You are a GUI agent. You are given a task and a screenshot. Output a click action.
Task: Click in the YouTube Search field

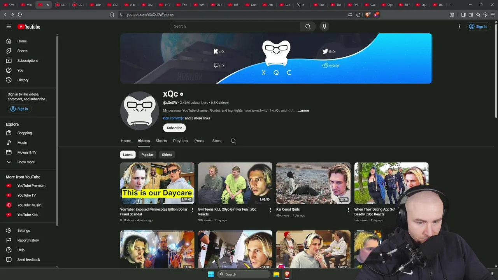pyautogui.click(x=235, y=26)
